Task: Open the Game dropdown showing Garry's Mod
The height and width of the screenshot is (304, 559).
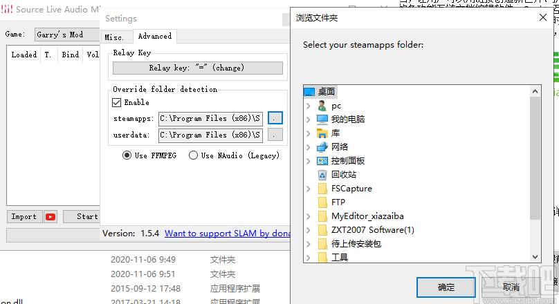Action: [67, 35]
